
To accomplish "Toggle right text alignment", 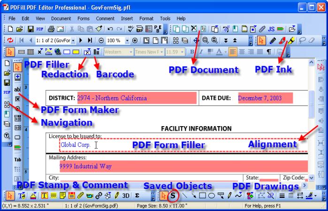I will tap(251, 52).
